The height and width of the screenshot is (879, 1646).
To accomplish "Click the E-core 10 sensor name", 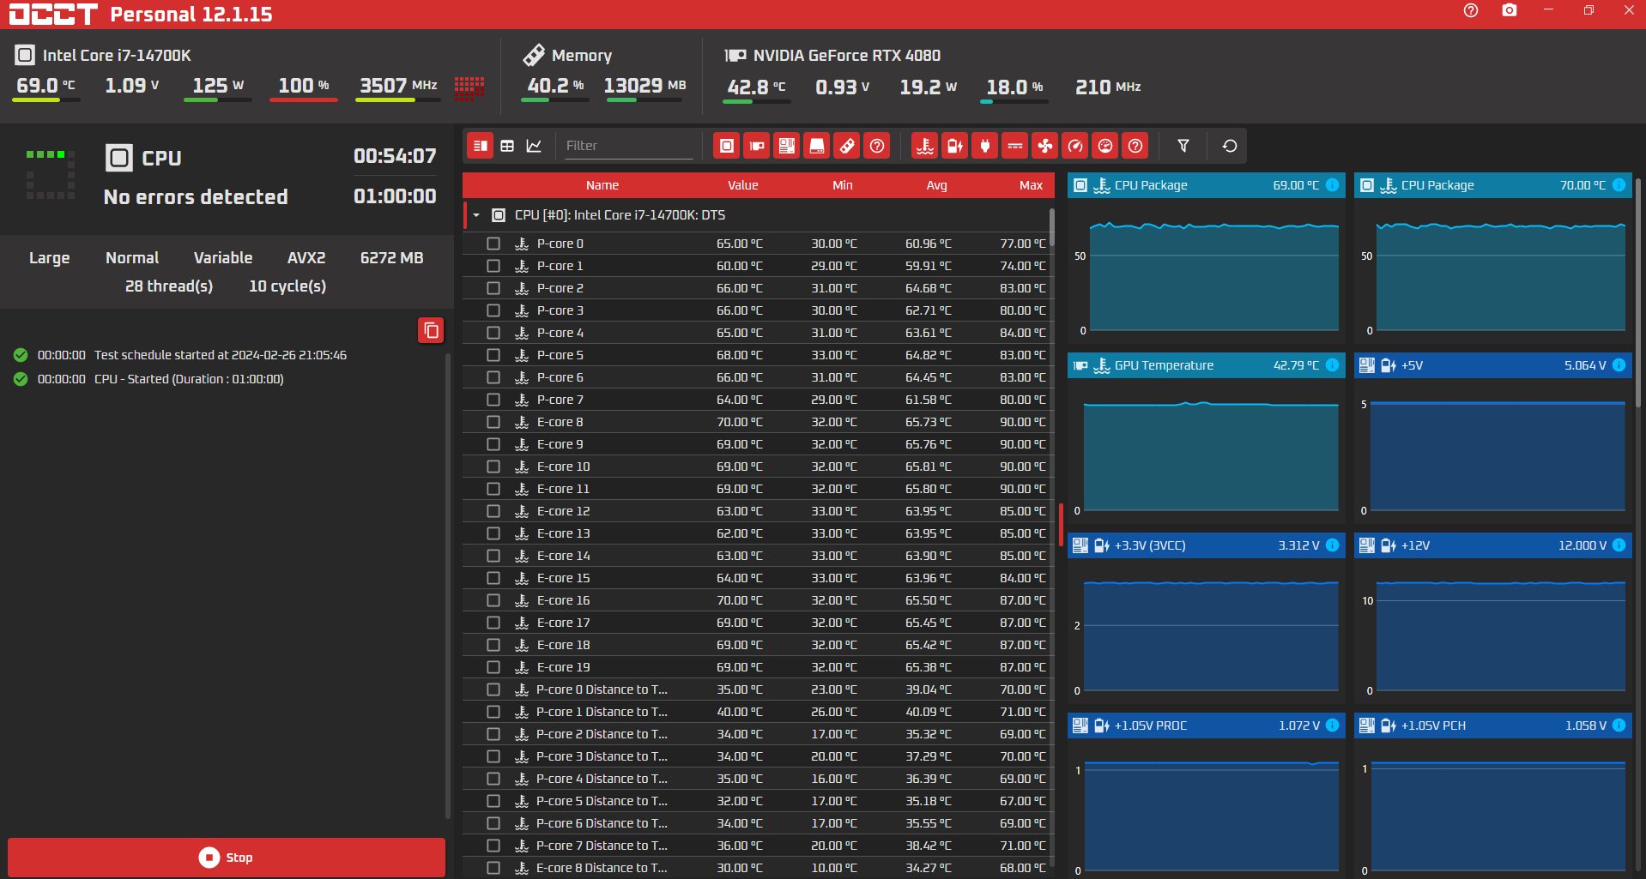I will (x=563, y=467).
